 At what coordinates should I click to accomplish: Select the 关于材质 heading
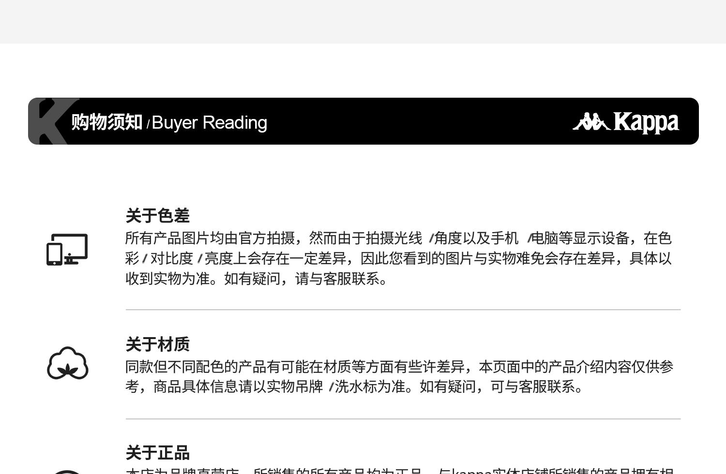pyautogui.click(x=157, y=344)
